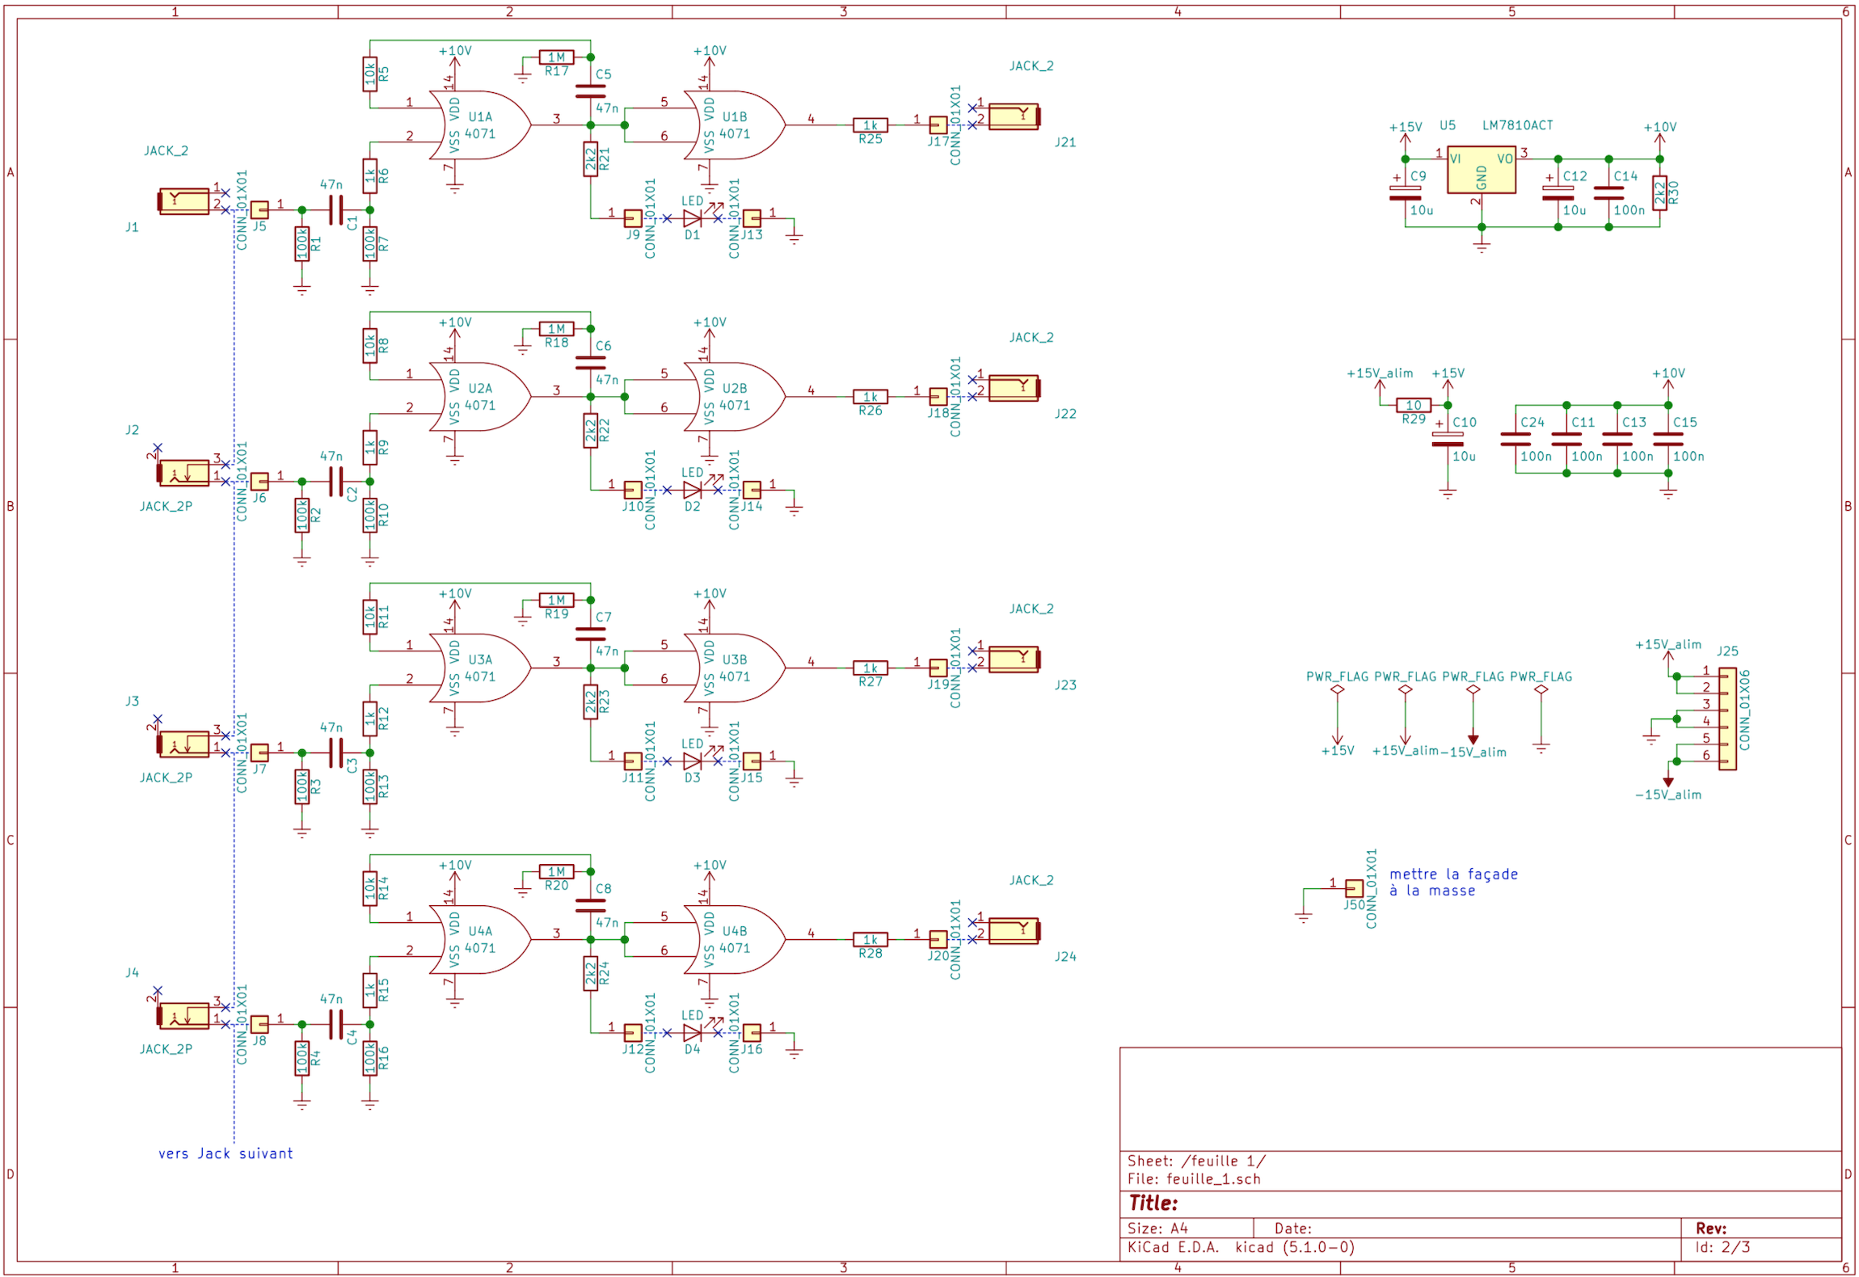1859x1277 pixels.
Task: Select the J50 single-pin connector
Action: click(1353, 888)
